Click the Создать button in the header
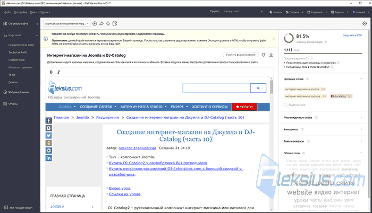Screen dimensions: 372x213 (x=275, y=12)
